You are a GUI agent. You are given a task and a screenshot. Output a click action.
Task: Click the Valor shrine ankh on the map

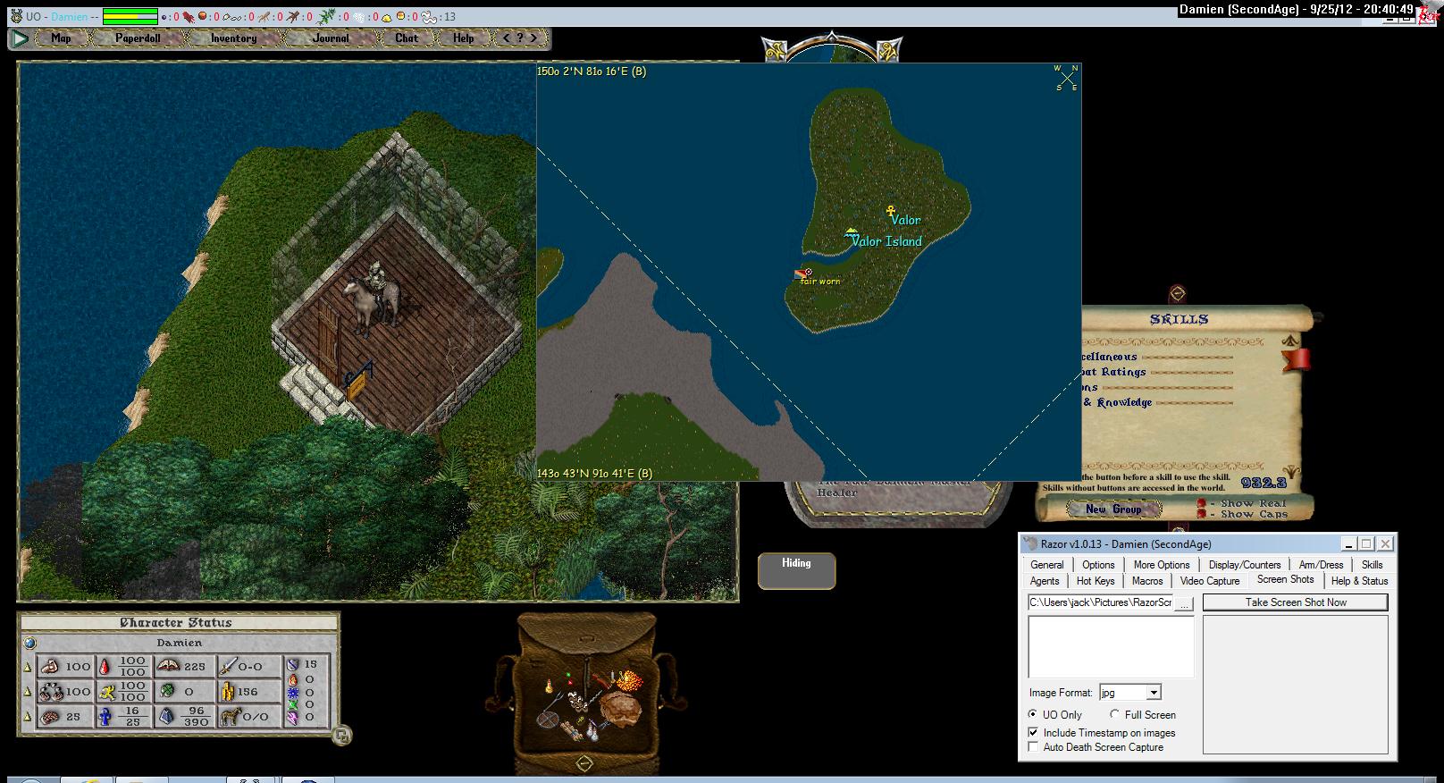tap(890, 212)
